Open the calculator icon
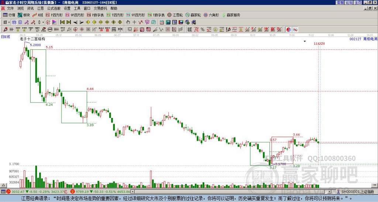 click(168, 22)
